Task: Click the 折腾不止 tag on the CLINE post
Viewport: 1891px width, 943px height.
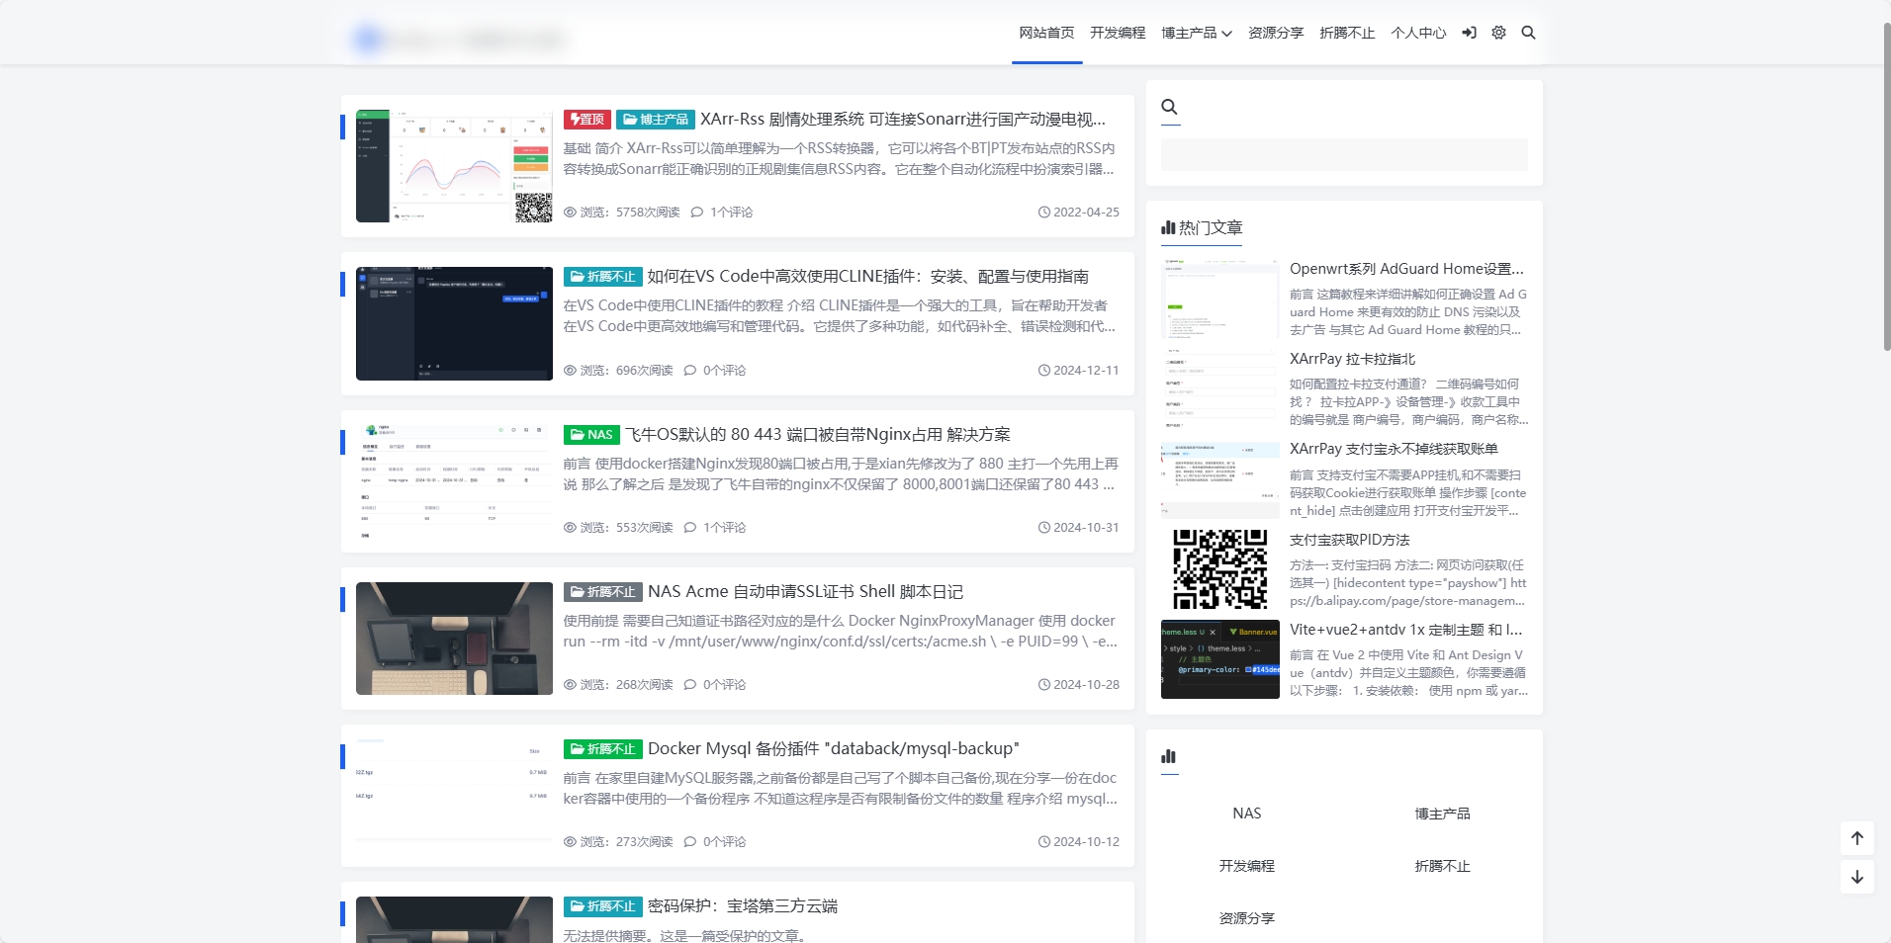Action: point(602,277)
